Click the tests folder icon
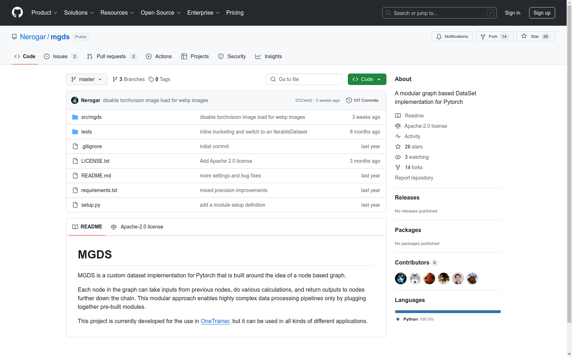 click(75, 132)
